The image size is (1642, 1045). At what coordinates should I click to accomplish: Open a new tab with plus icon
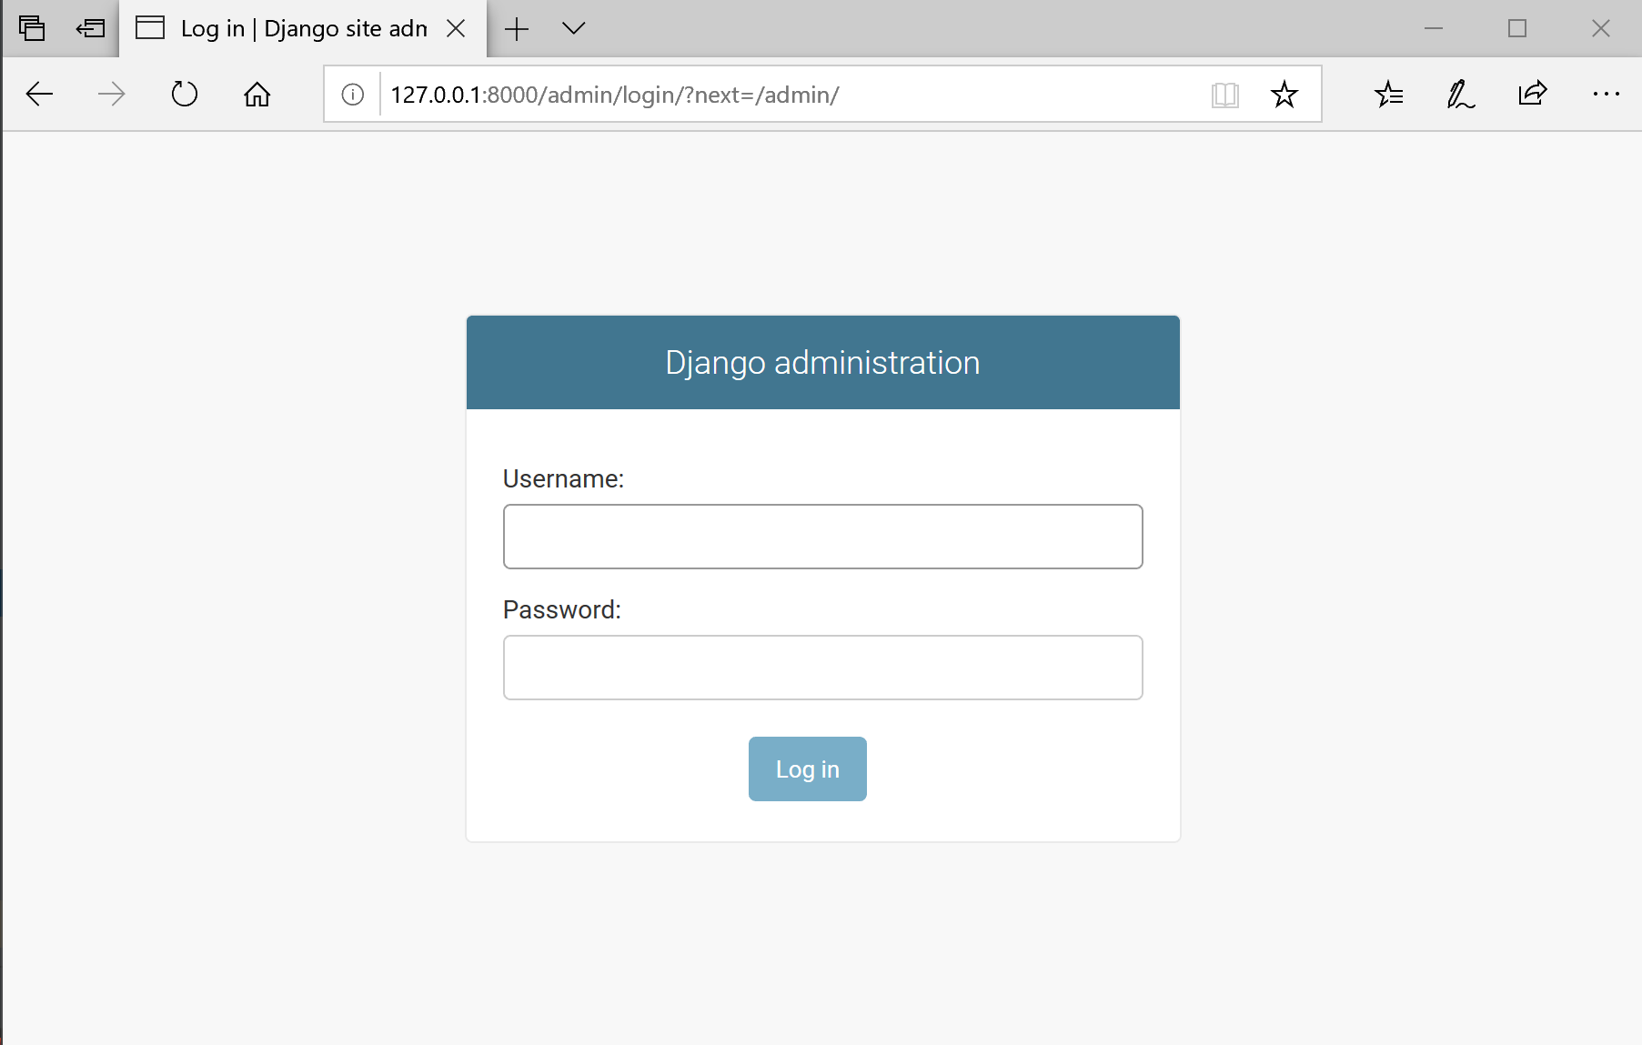[x=517, y=29]
